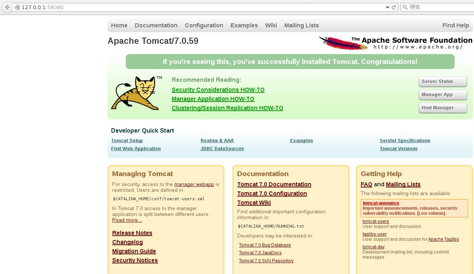The image size is (474, 274).
Task: Open the JDBC DataSources link
Action: pos(222,149)
